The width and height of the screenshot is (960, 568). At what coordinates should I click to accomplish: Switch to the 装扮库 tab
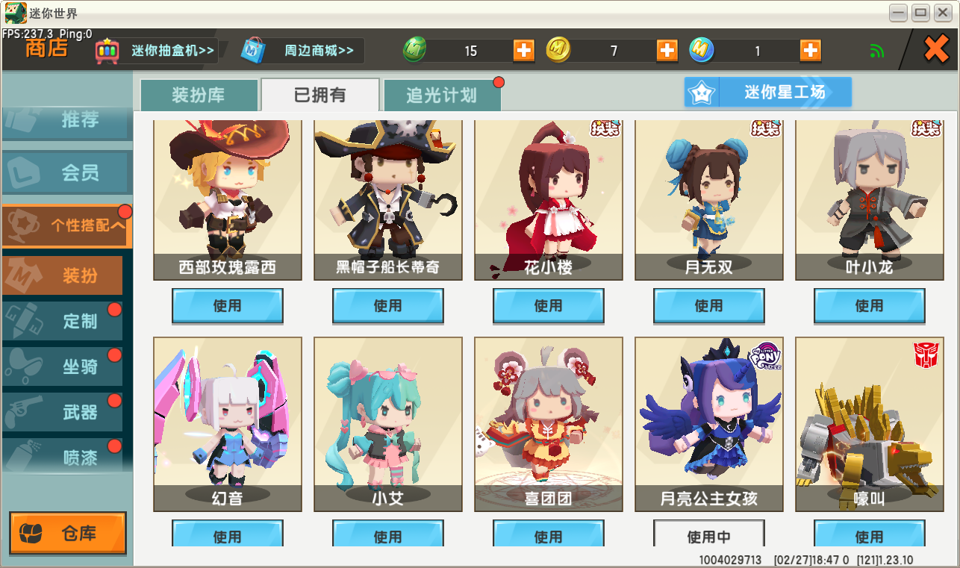pos(199,95)
